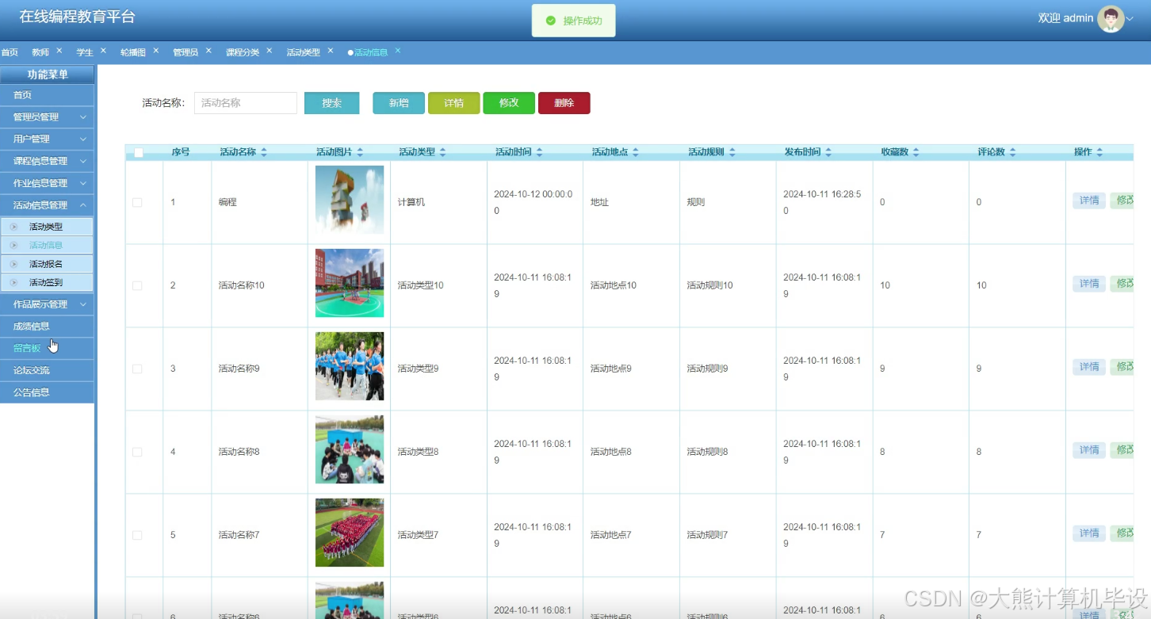
Task: Open 成绩信息 in the sidebar
Action: 47,326
